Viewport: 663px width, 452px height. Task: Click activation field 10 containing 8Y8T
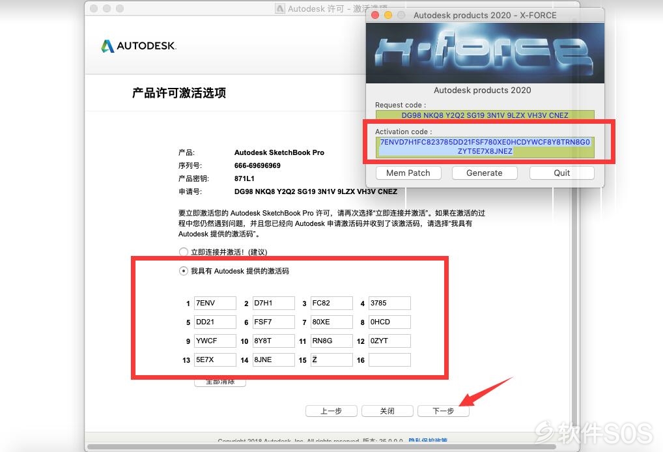coord(273,341)
